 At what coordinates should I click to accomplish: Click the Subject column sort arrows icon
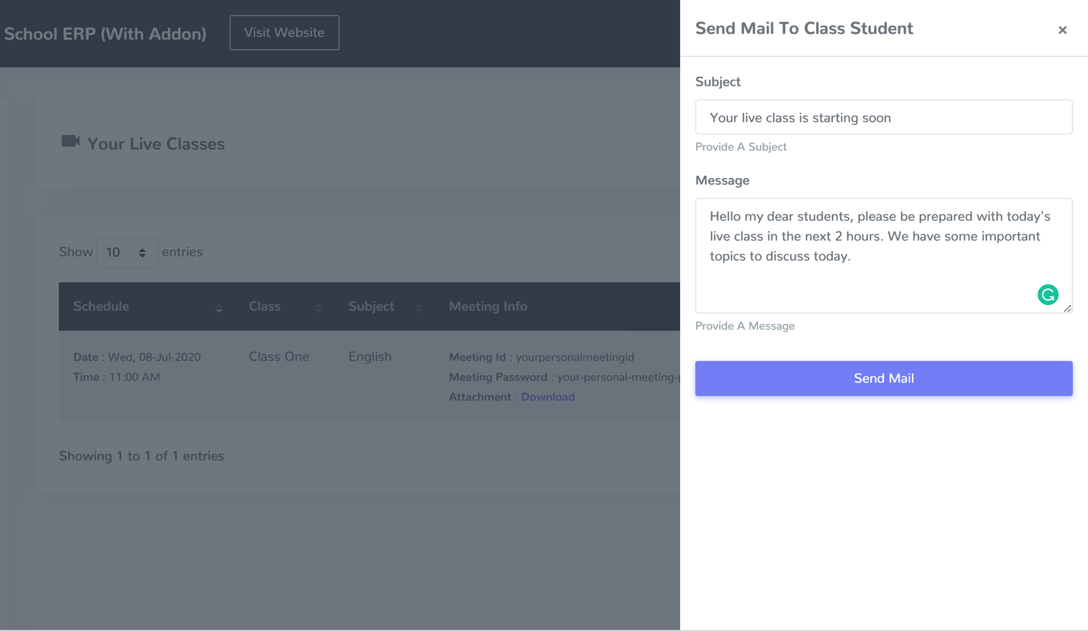click(420, 308)
